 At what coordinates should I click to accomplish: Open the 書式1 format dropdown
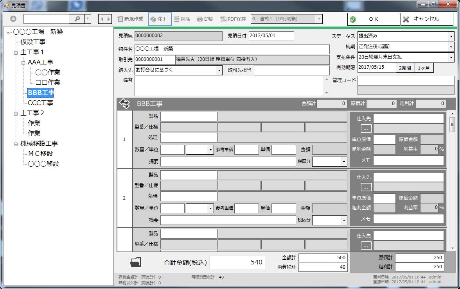click(x=319, y=19)
